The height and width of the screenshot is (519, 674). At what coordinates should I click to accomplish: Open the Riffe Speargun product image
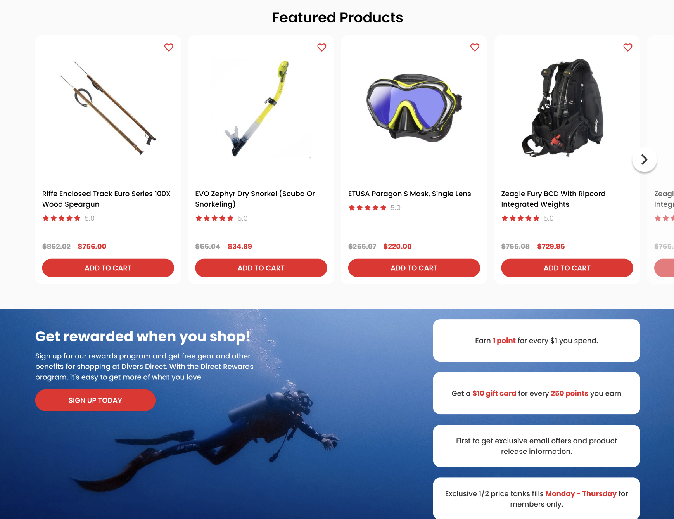click(x=108, y=108)
